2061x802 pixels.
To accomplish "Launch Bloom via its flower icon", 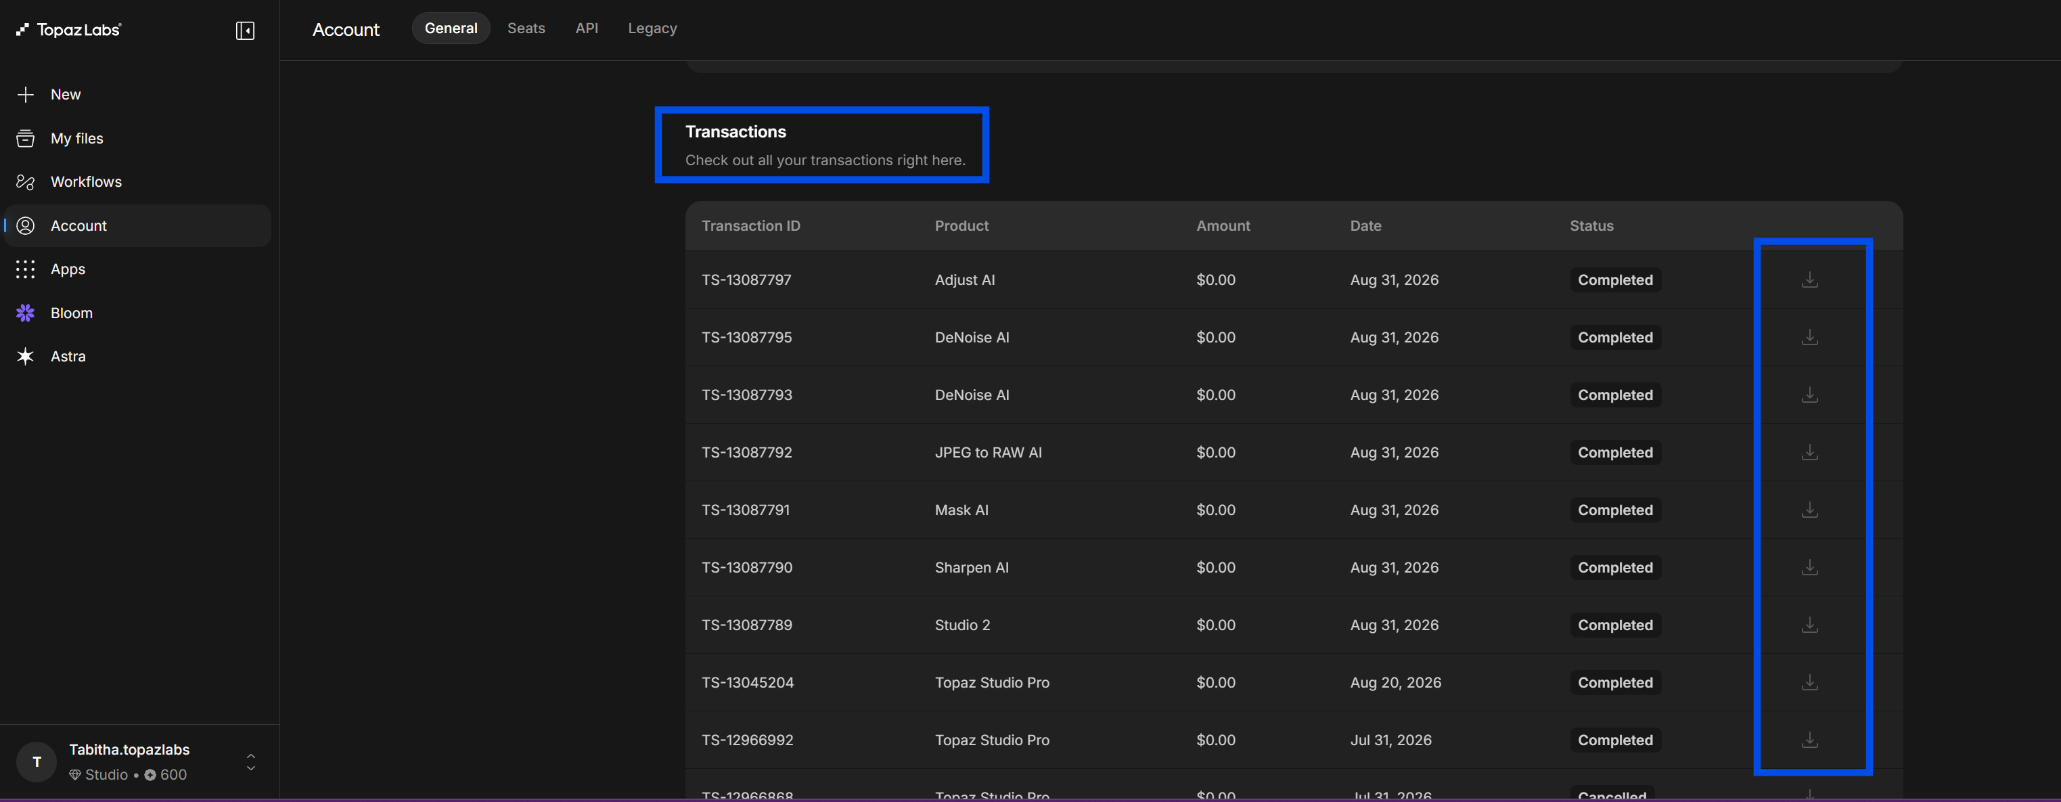I will (x=26, y=313).
